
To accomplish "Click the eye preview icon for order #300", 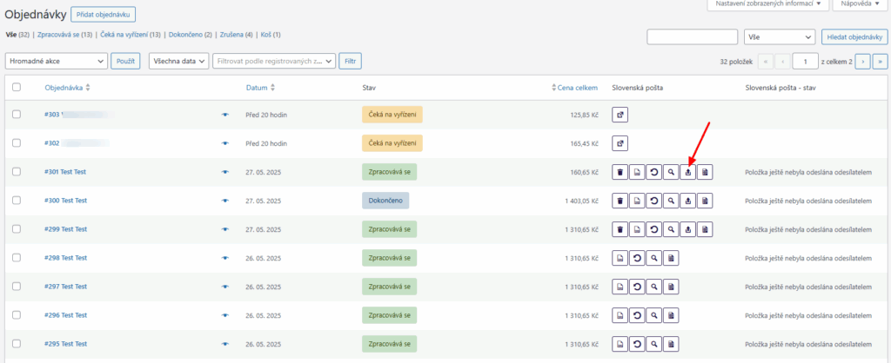I will point(225,201).
